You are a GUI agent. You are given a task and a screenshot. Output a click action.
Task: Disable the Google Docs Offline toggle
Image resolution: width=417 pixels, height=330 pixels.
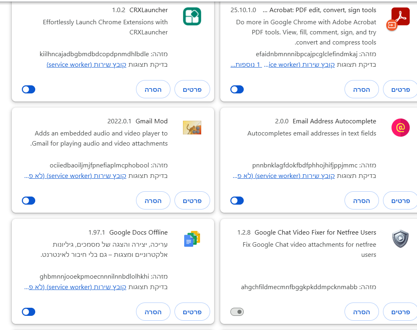(29, 312)
